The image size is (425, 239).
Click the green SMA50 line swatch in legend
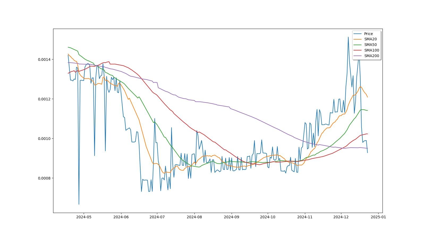[358, 45]
